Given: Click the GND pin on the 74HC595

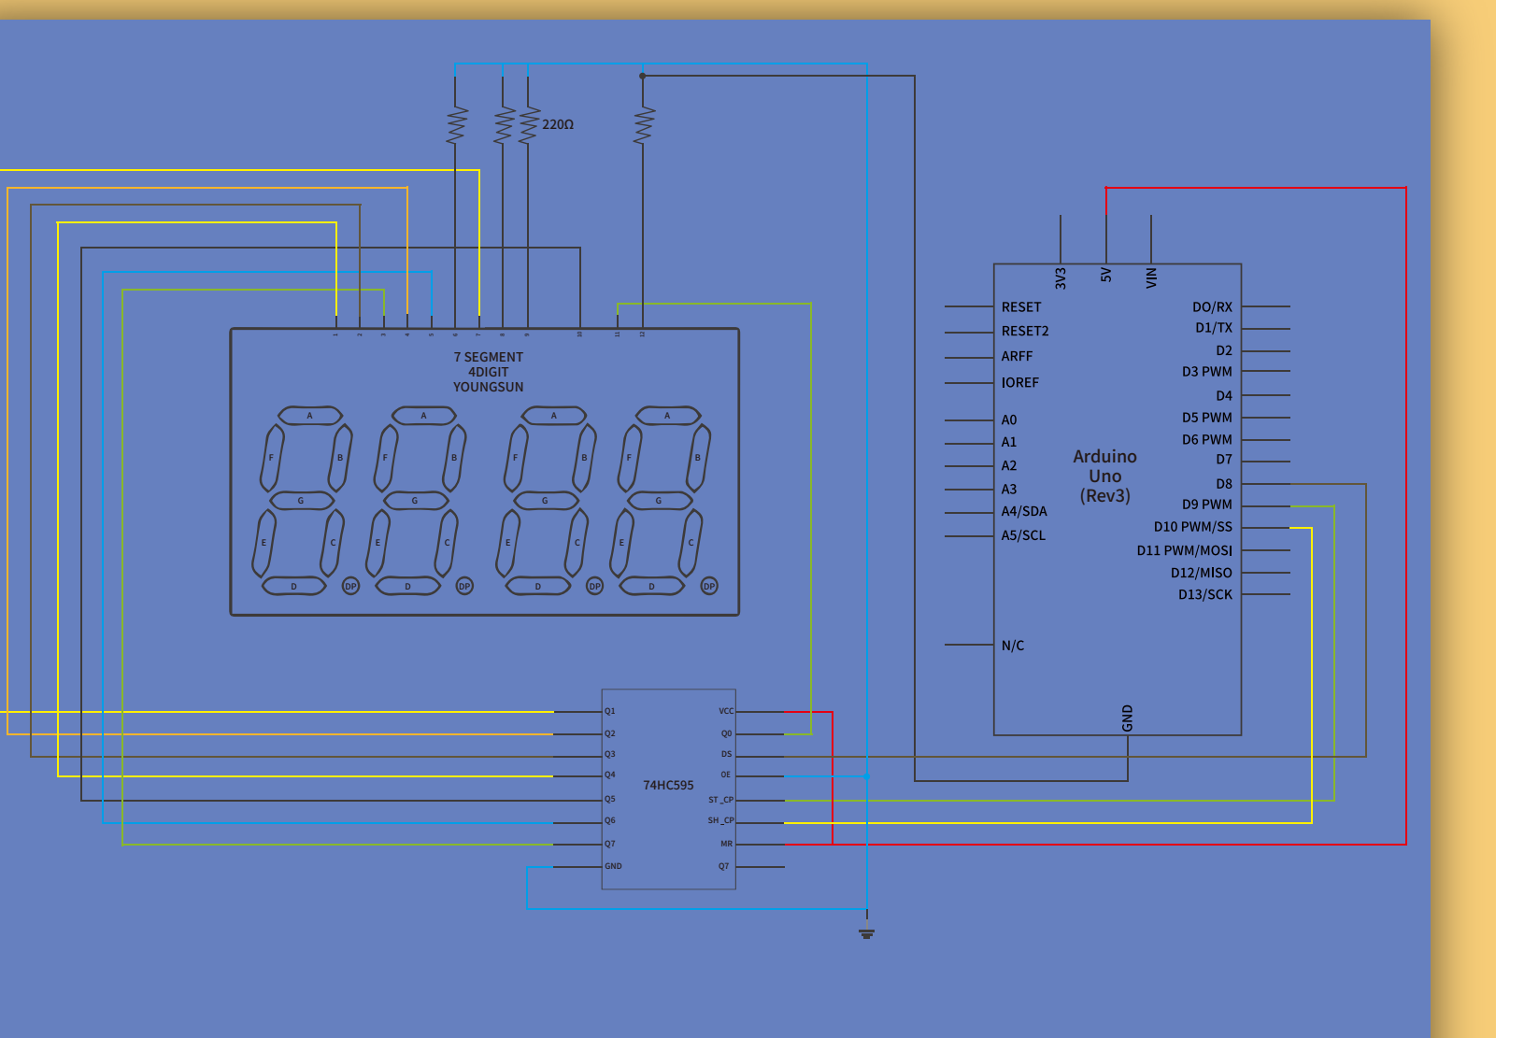Looking at the screenshot, I should (x=613, y=867).
